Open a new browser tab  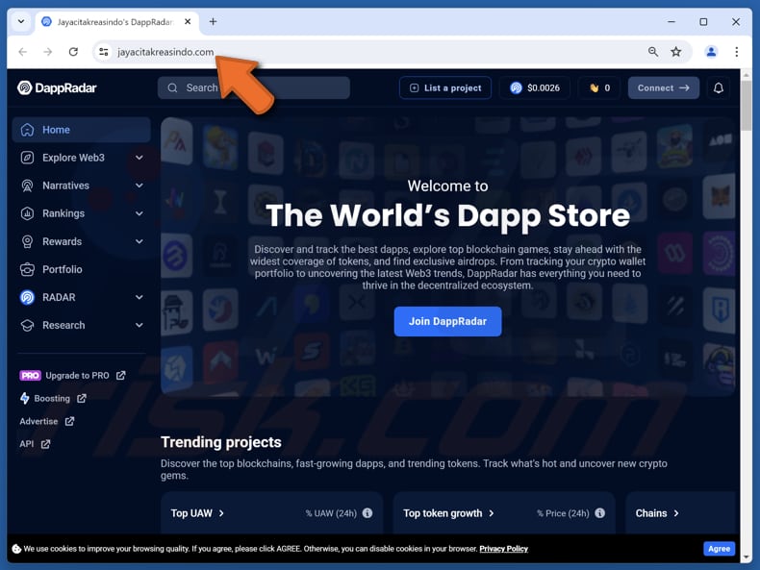pos(213,22)
